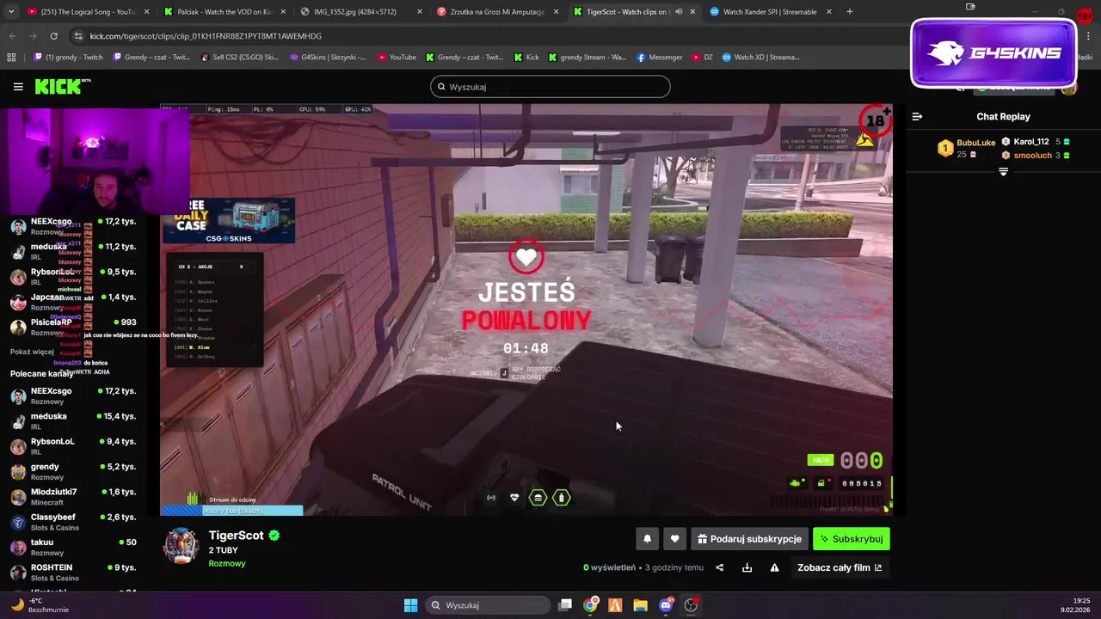Click the G4SKINS banner overlay
Viewport: 1101px width, 619px height.
pos(993,53)
